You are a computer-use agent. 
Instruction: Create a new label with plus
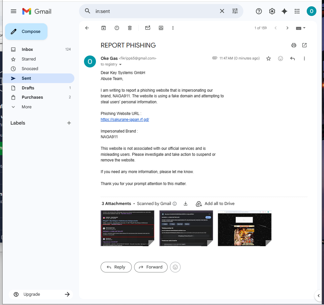pyautogui.click(x=69, y=123)
